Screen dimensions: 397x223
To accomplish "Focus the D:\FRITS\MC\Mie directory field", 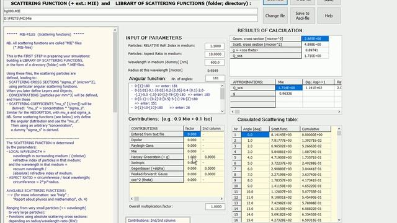I will click(130, 19).
